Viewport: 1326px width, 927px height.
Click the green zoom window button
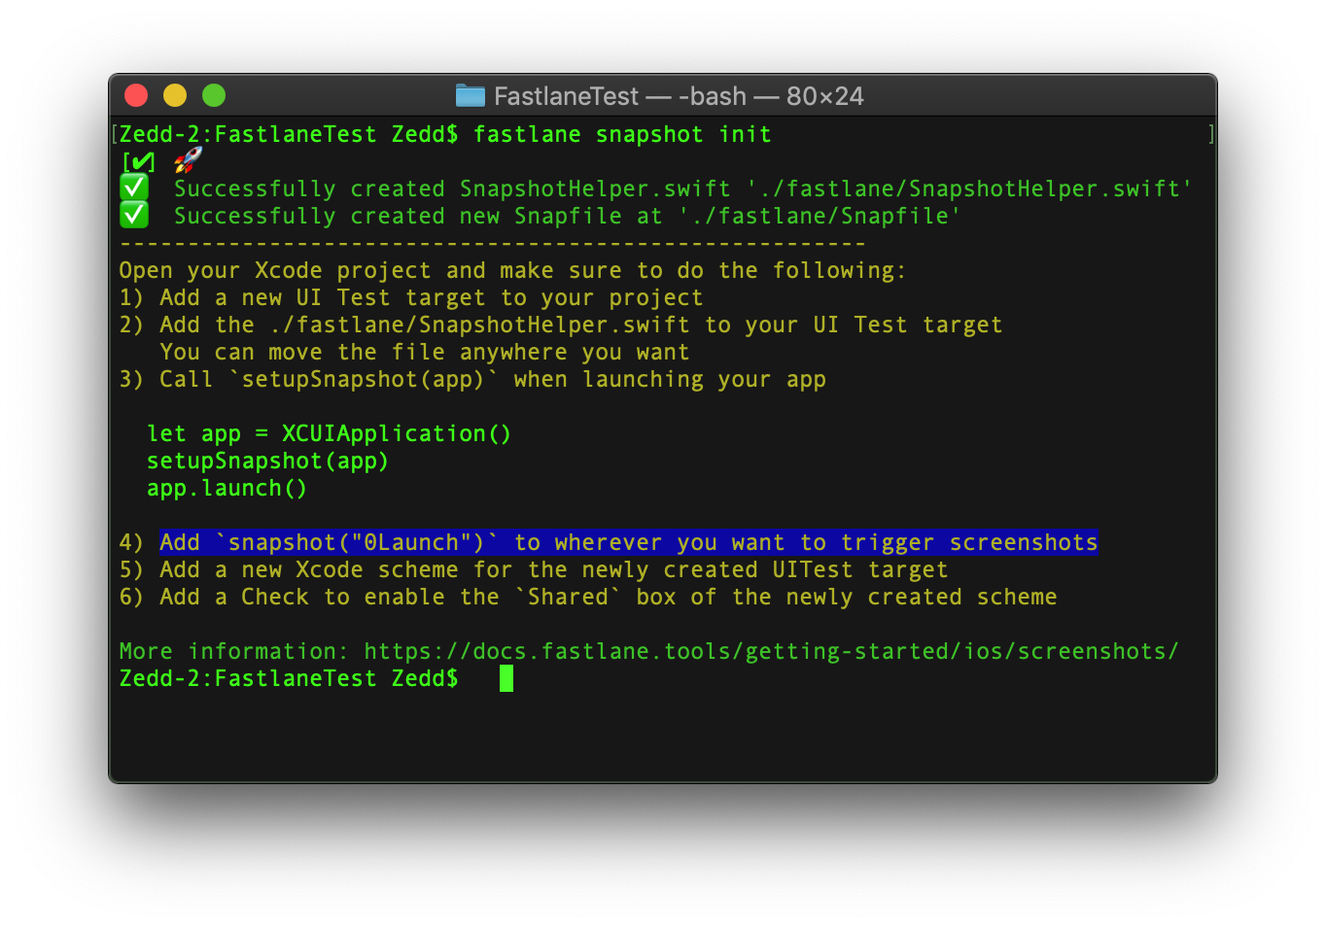tap(214, 95)
